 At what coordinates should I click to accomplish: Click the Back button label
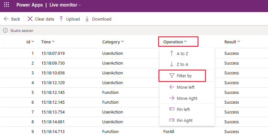click(16, 19)
